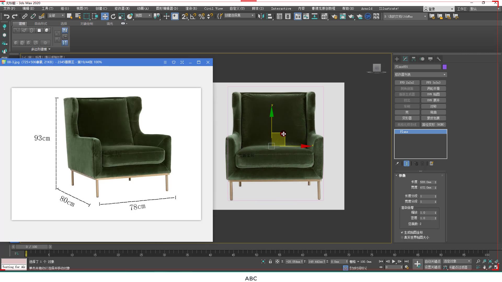Activate the Select Object tool
The height and width of the screenshot is (282, 502).
70,16
